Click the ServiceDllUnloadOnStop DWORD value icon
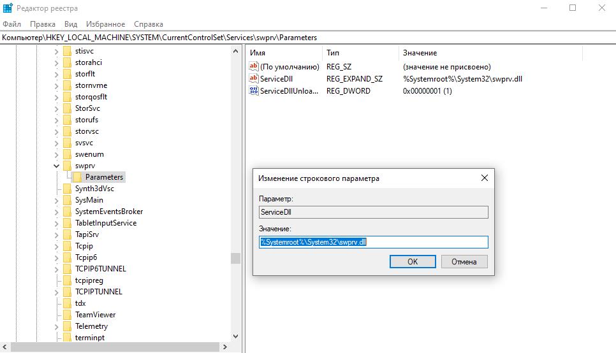616x353 pixels. (254, 91)
